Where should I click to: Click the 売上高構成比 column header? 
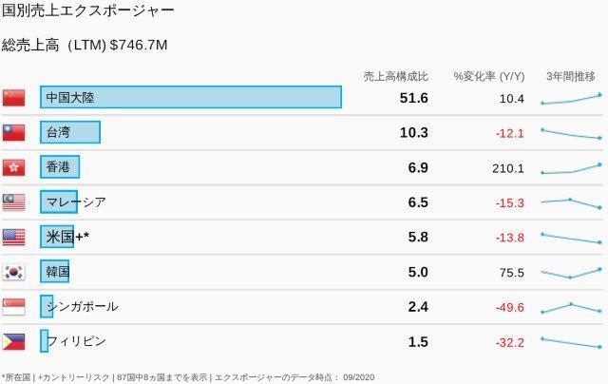pos(396,75)
